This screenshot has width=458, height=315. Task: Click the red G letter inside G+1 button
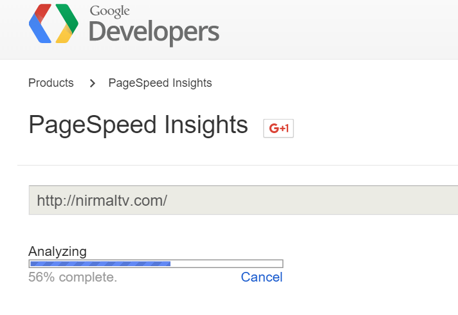click(x=274, y=128)
